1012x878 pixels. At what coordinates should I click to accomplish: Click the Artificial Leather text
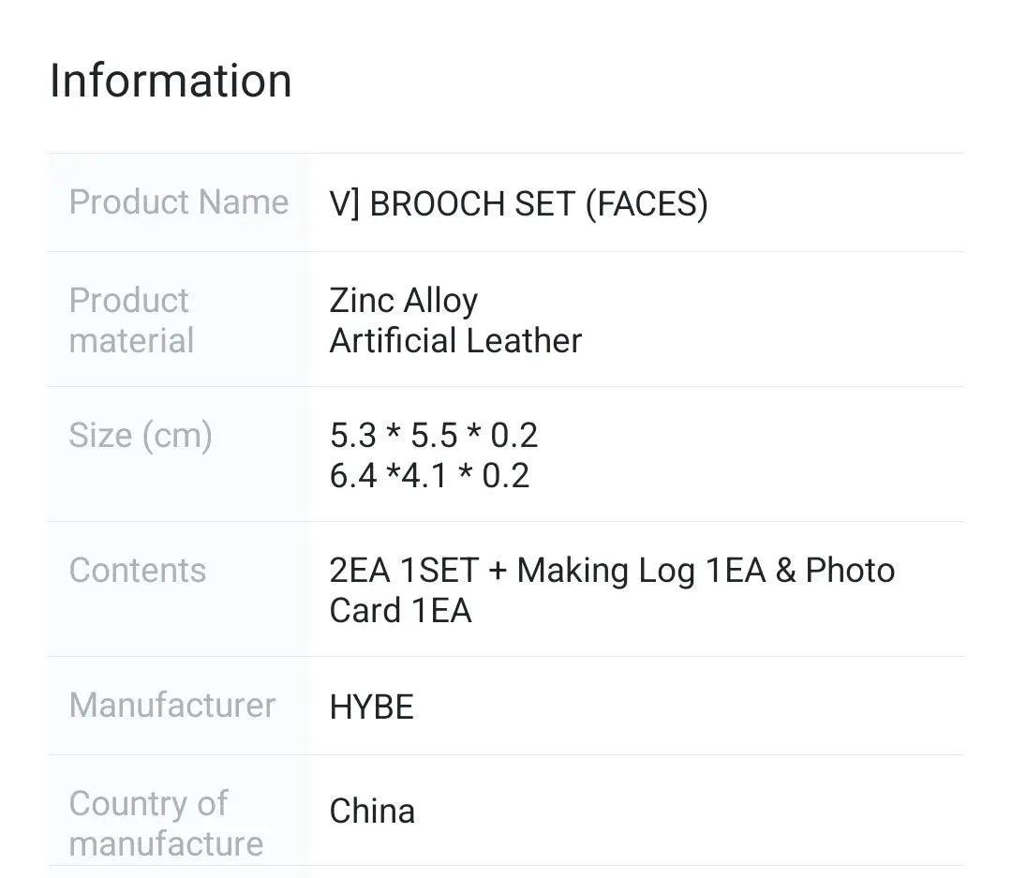pyautogui.click(x=455, y=340)
